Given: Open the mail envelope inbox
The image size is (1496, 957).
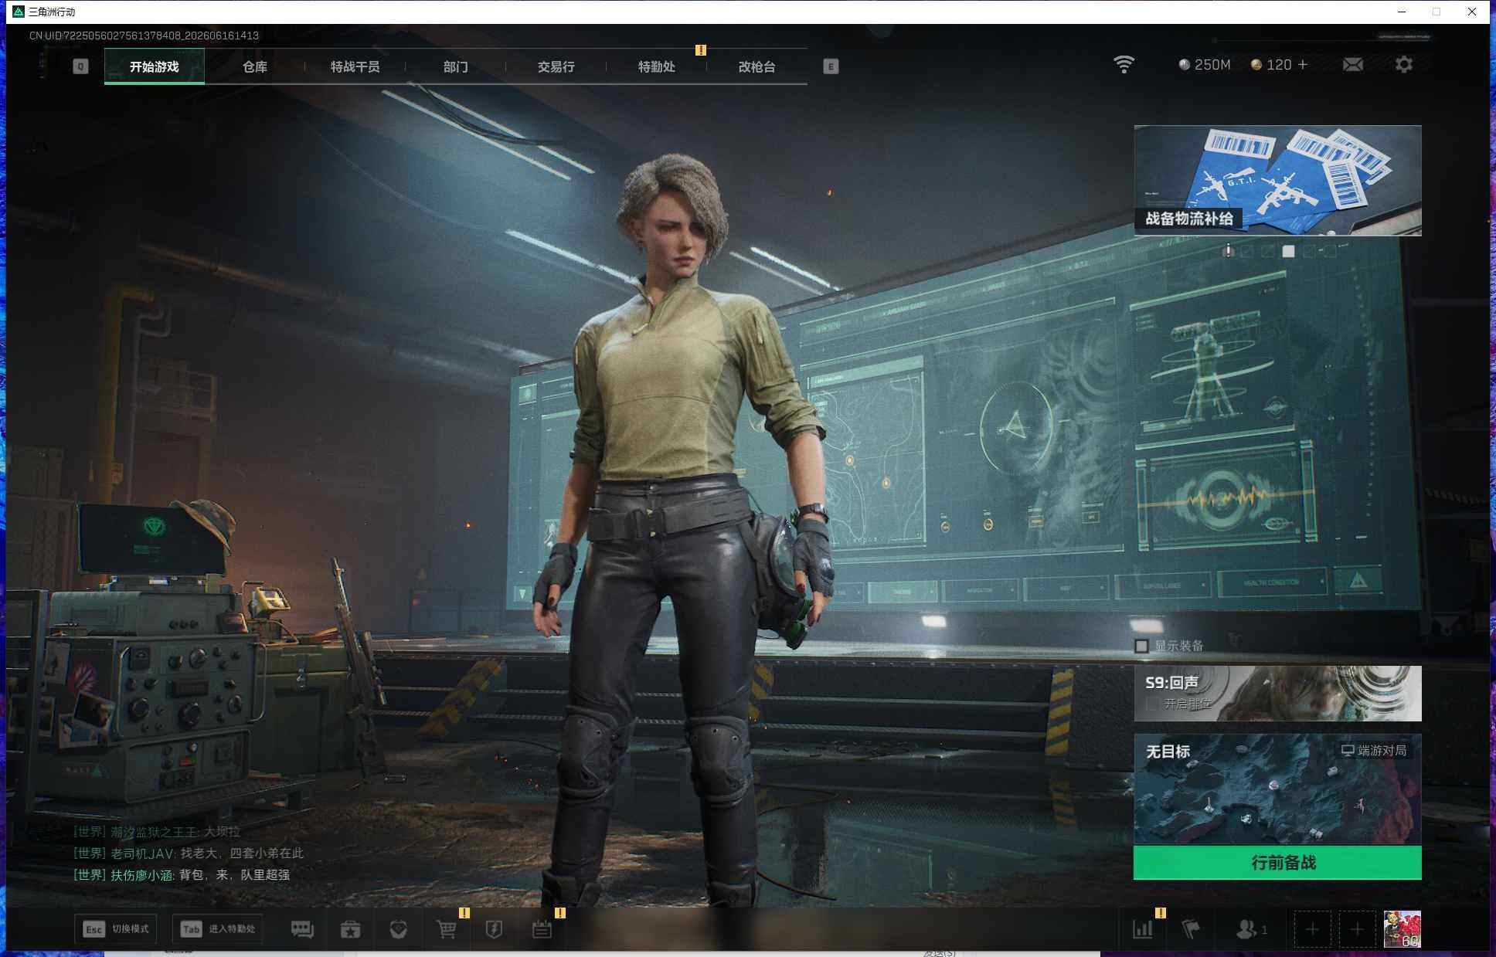Looking at the screenshot, I should pos(1353,65).
